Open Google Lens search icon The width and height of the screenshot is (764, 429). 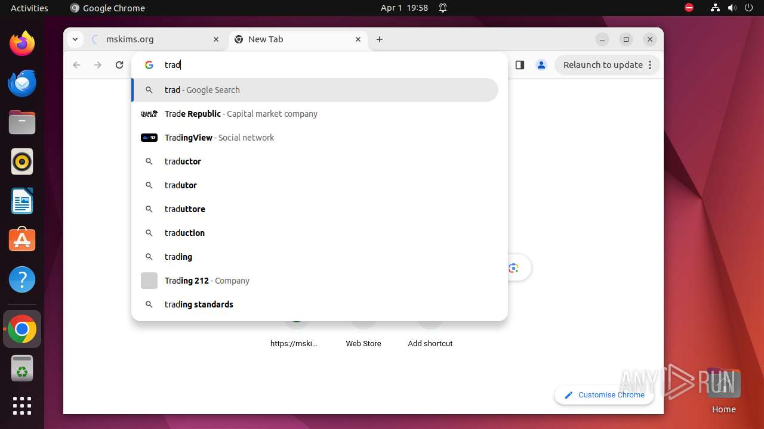[513, 268]
